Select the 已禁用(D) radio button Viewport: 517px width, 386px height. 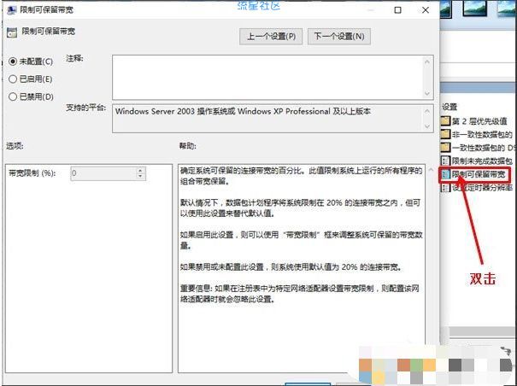[13, 96]
